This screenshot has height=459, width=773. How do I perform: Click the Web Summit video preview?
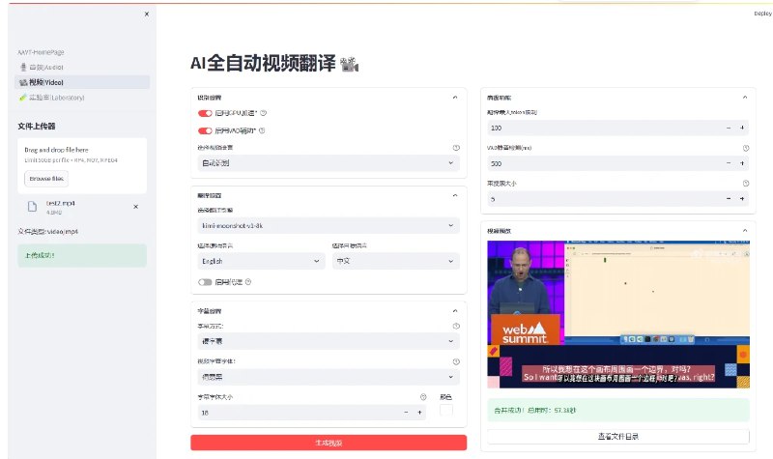point(618,315)
